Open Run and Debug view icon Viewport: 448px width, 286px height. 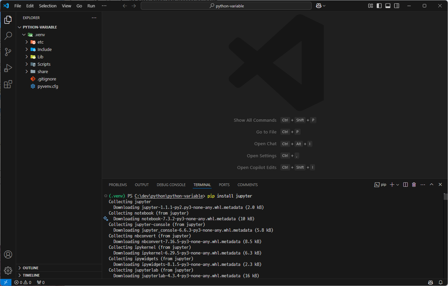[8, 68]
